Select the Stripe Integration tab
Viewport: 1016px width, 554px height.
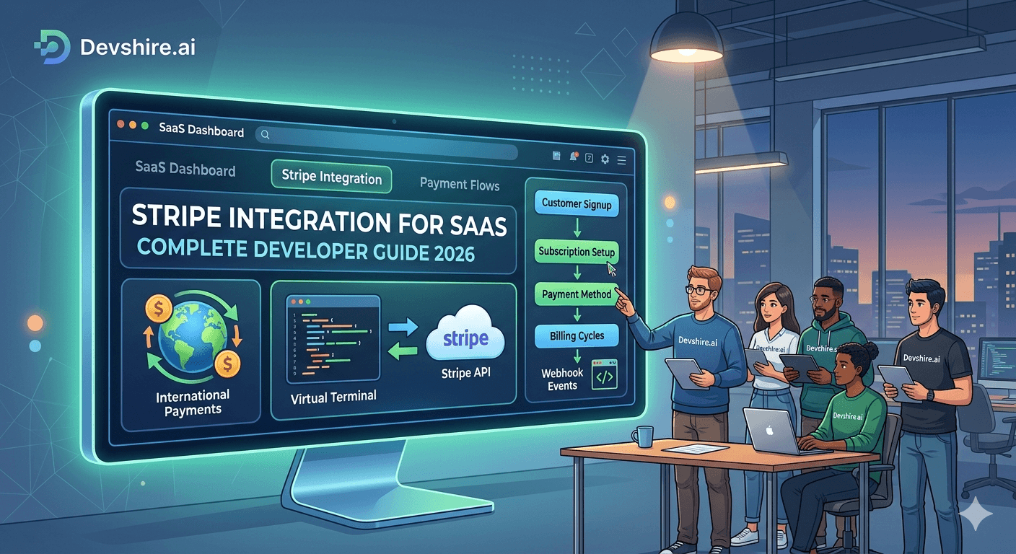[331, 177]
